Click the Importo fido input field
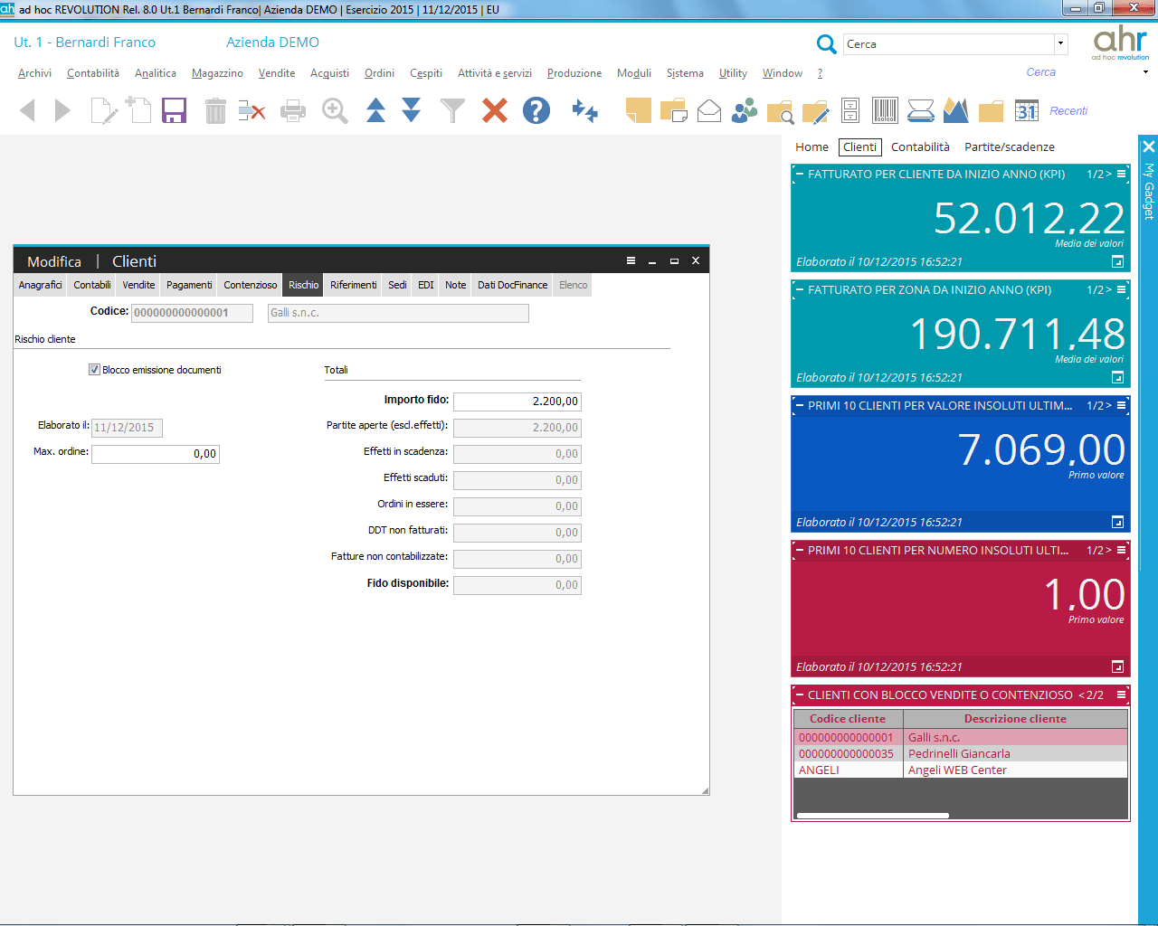Image resolution: width=1158 pixels, height=926 pixels. [x=517, y=402]
